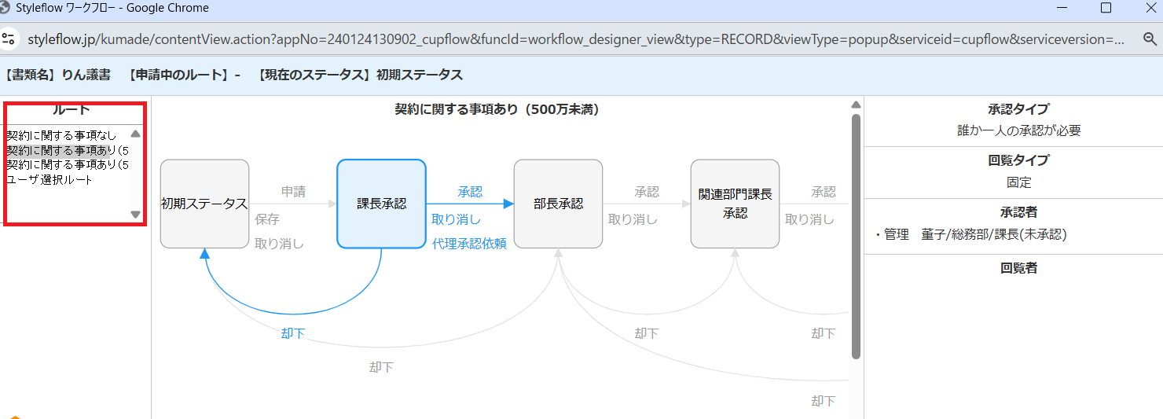This screenshot has height=419, width=1163.
Task: Click the 関連部門課長承認 node
Action: point(736,204)
